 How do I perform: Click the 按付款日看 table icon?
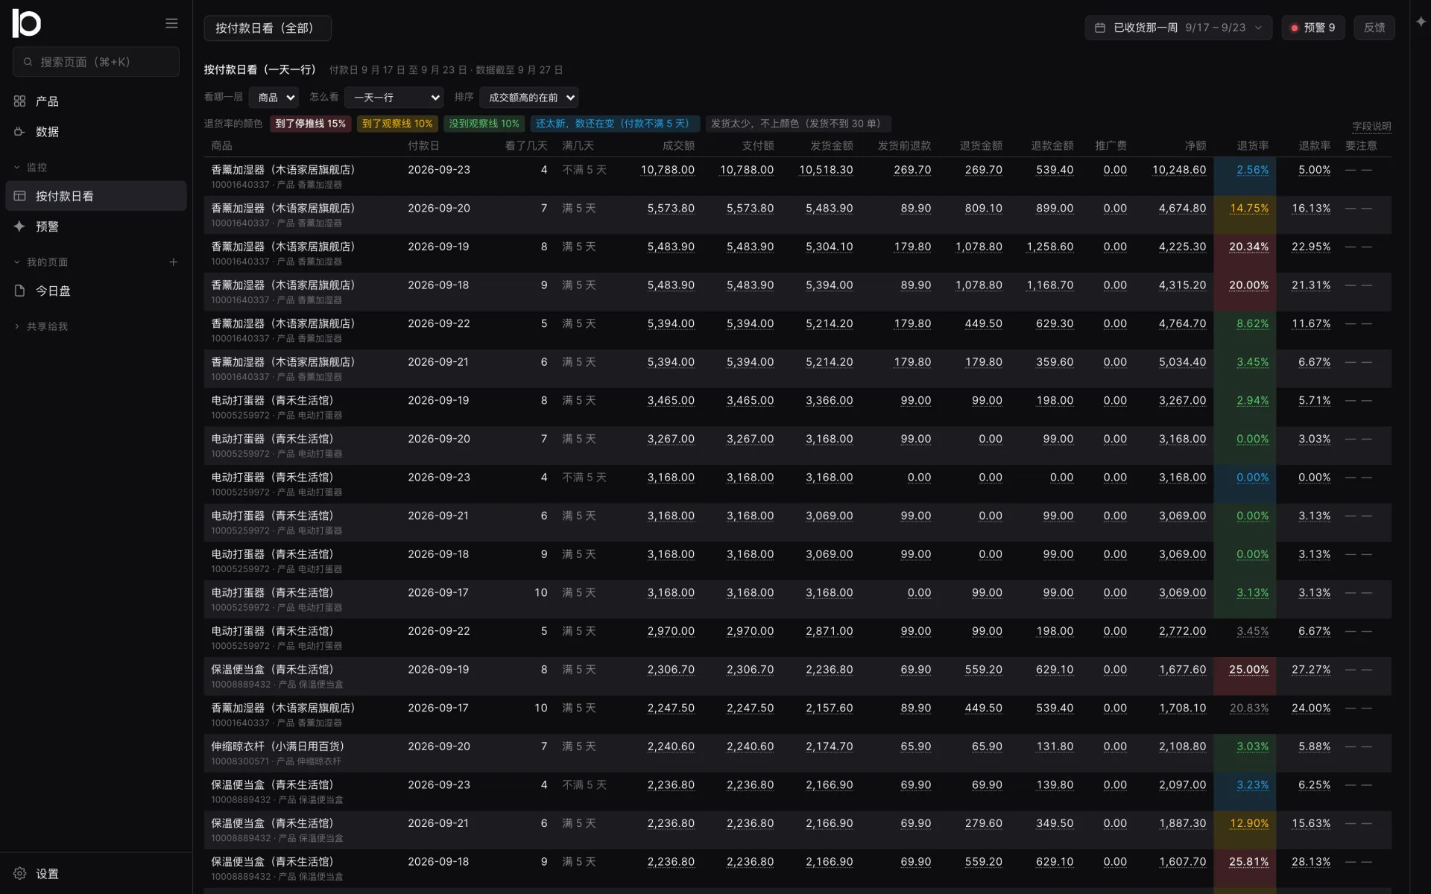pos(20,196)
